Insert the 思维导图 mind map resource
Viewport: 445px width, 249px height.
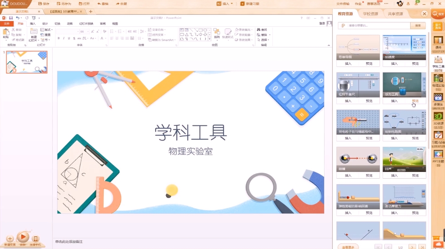click(348, 64)
